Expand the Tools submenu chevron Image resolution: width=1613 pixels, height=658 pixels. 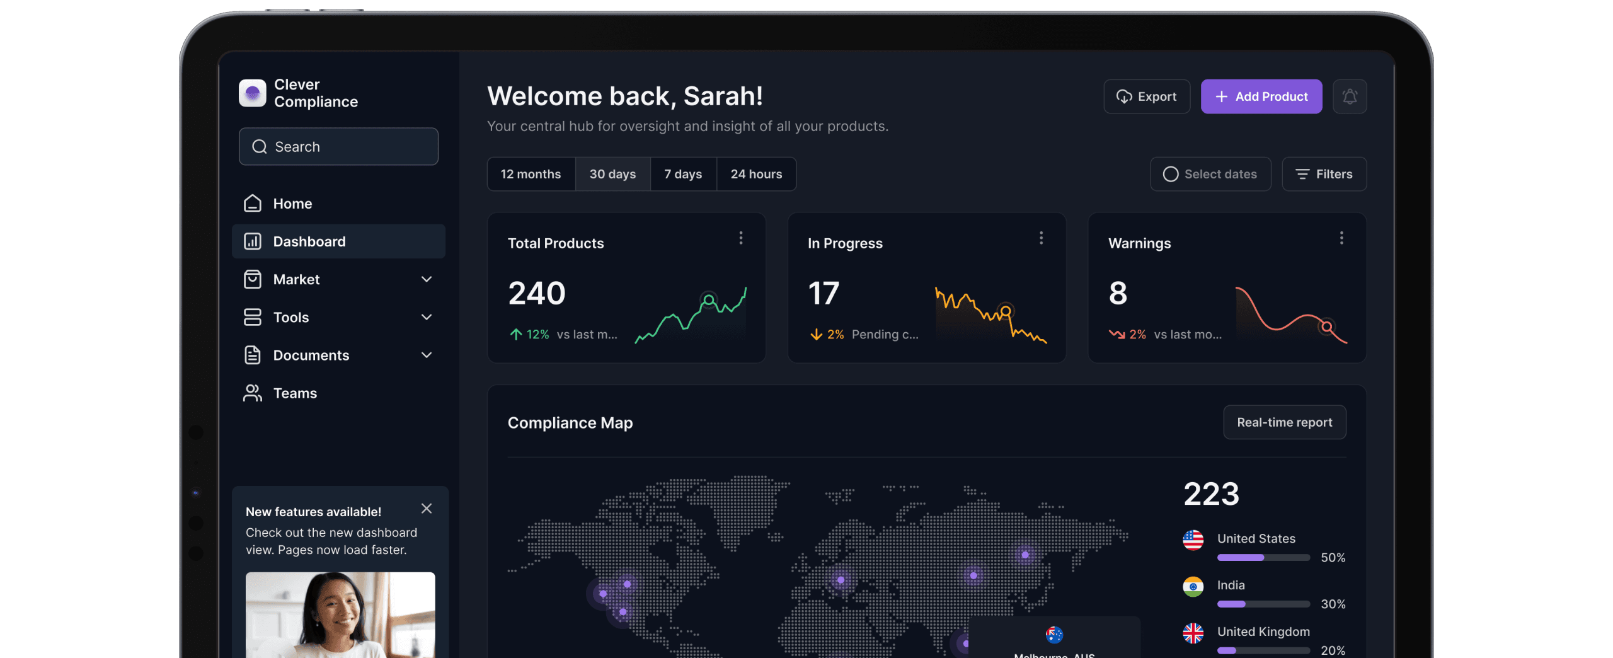click(427, 317)
